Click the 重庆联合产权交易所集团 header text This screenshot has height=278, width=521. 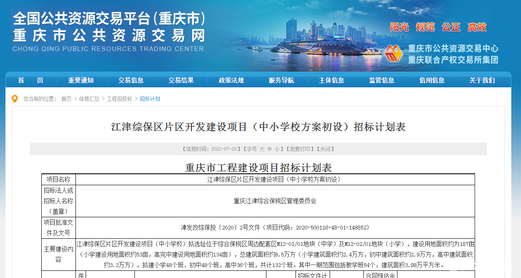[x=453, y=60]
